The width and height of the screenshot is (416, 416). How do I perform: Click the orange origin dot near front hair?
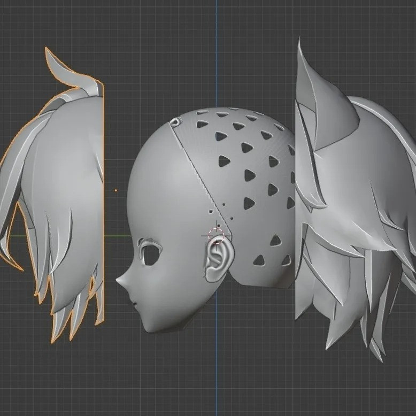pos(116,190)
